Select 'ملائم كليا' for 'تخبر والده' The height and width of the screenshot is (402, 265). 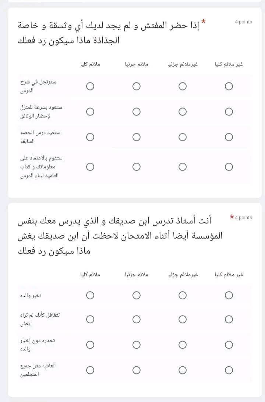90,295
